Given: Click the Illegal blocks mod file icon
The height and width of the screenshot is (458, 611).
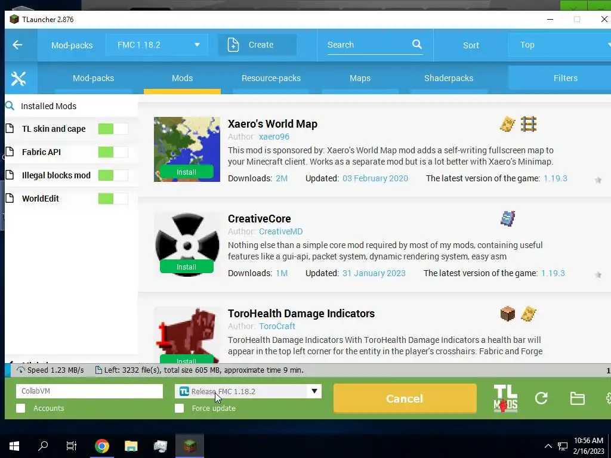Looking at the screenshot, I should [10, 175].
